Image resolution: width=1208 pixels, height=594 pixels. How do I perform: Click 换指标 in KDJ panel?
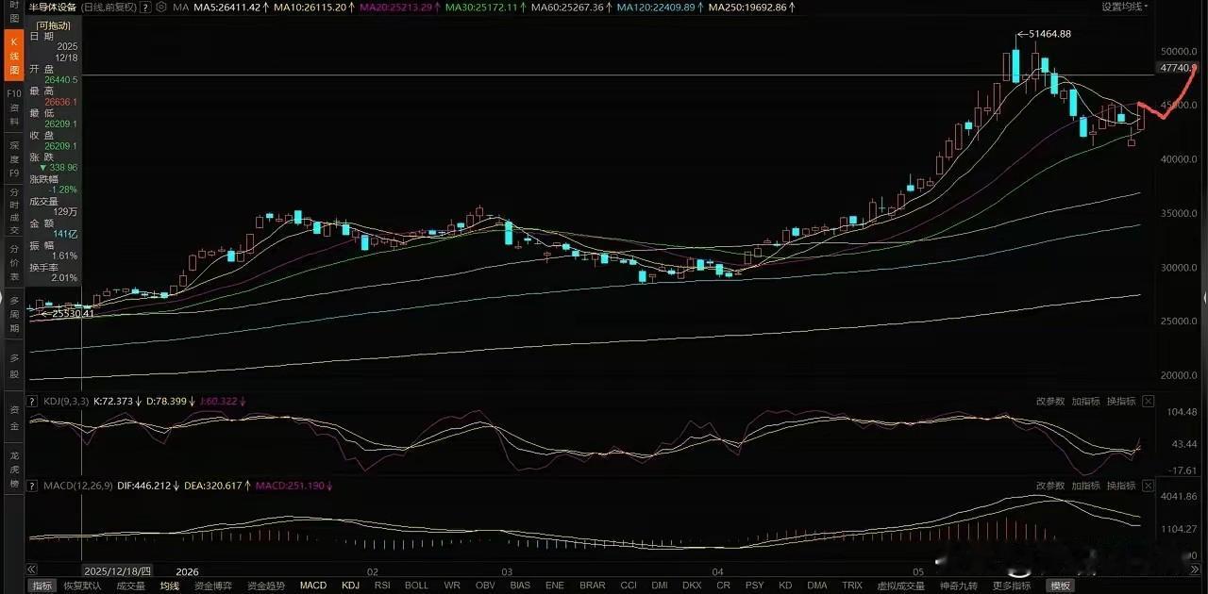pos(1121,402)
